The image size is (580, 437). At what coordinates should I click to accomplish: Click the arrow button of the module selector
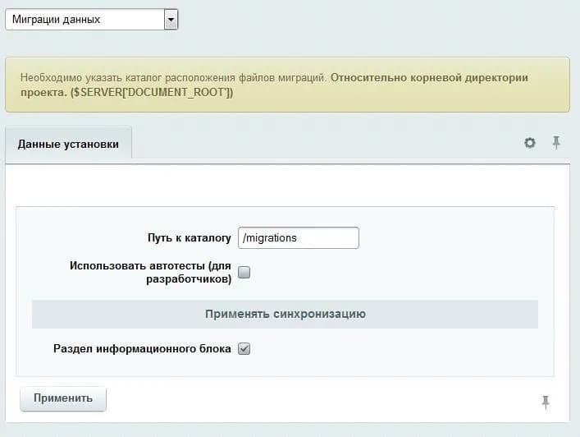(x=171, y=20)
